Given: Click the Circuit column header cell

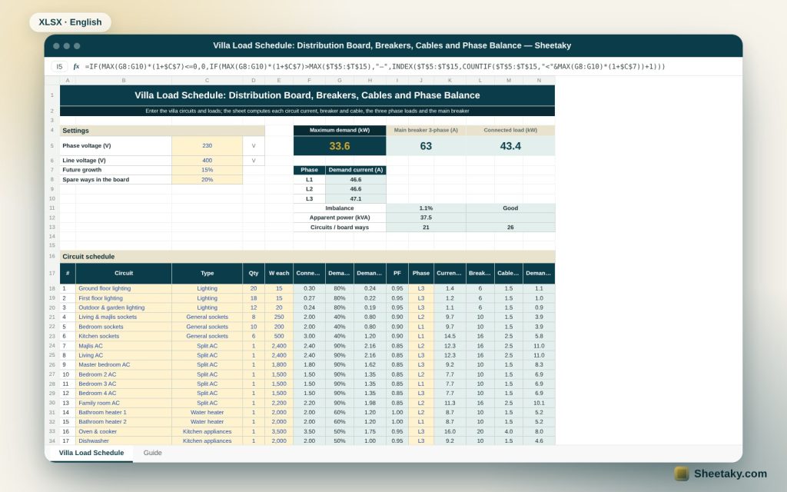Looking at the screenshot, I should click(x=124, y=274).
